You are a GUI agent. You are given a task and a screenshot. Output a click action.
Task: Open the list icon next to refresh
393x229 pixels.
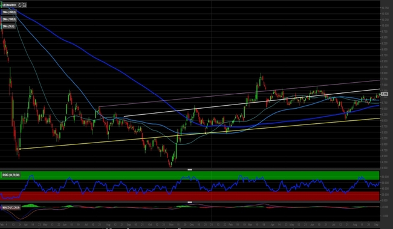24,5
